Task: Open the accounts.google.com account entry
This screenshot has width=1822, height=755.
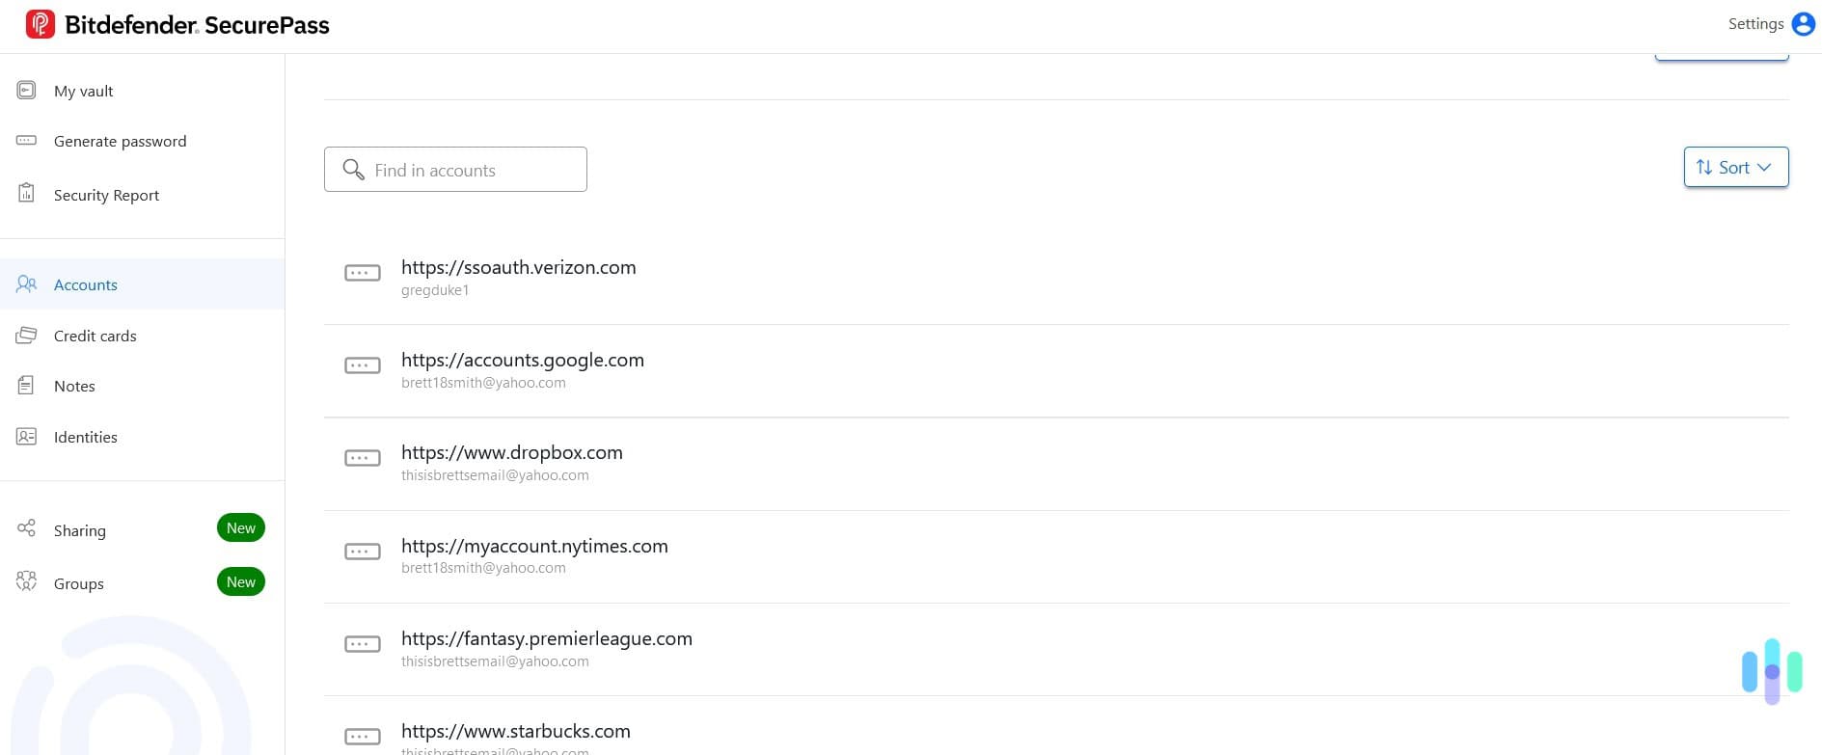Action: pos(522,361)
